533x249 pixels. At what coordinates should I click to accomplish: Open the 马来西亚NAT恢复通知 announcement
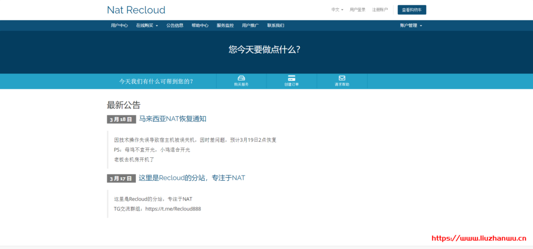pyautogui.click(x=172, y=119)
